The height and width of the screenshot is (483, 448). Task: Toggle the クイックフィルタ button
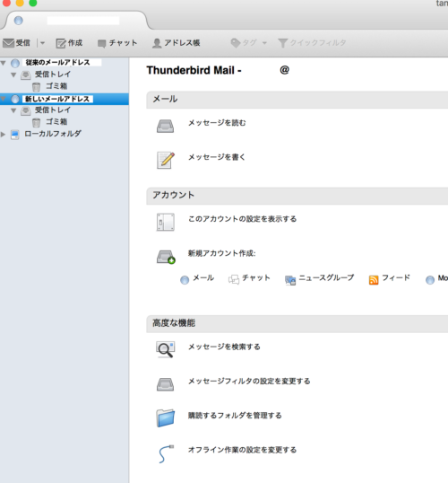(312, 43)
